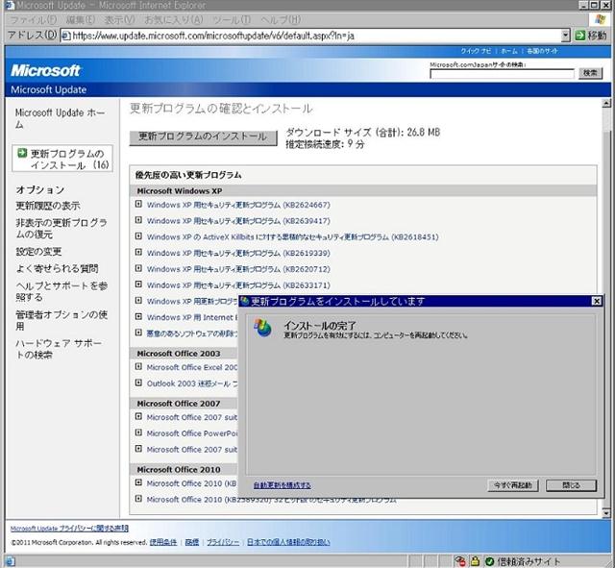
Task: Click the 移動 go button
Action: (x=591, y=36)
